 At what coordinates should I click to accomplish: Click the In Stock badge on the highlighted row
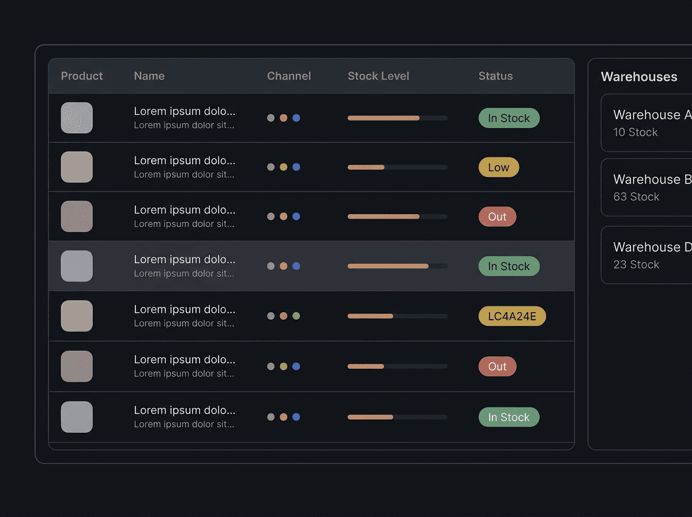509,266
